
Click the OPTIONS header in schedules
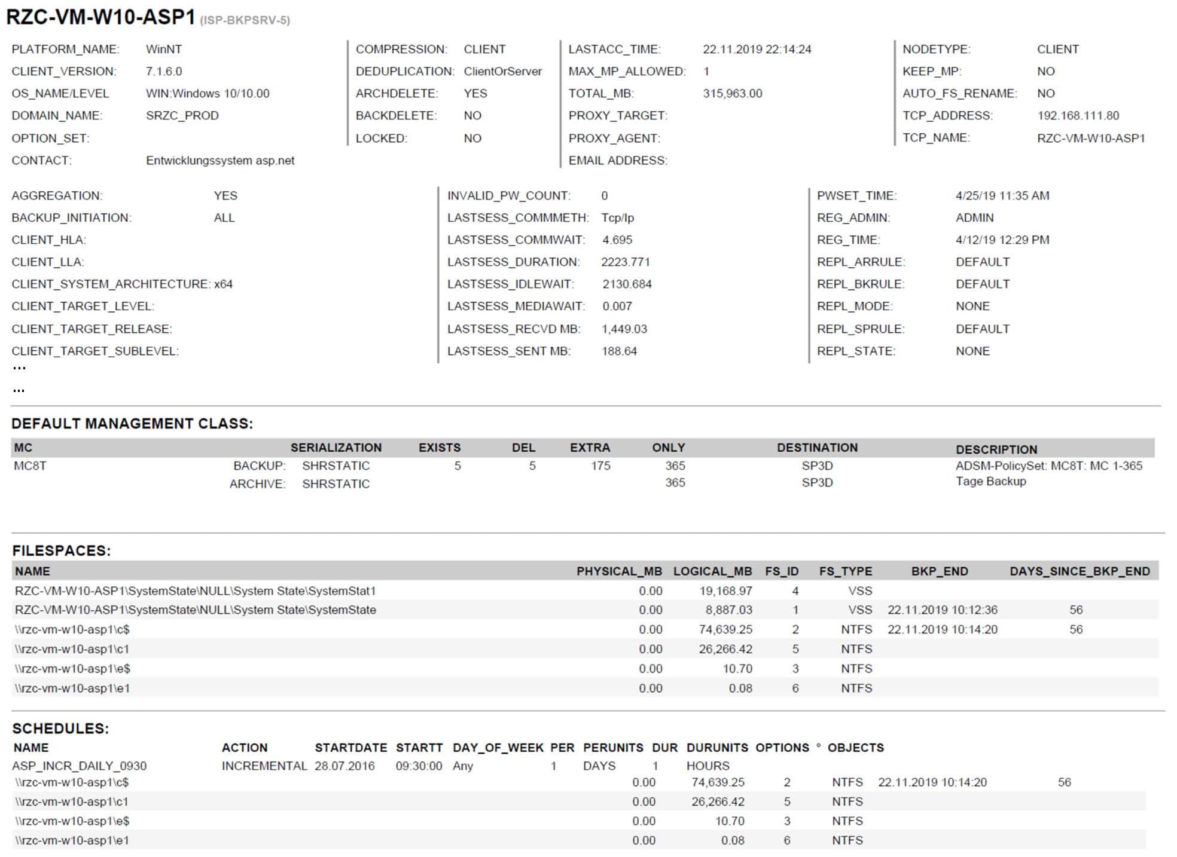point(782,748)
